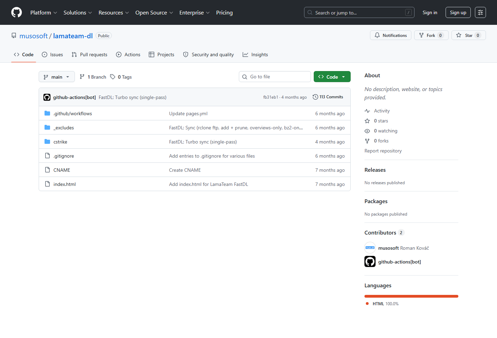Open Add index.html for LamaTeam FastDL commit

click(x=208, y=184)
